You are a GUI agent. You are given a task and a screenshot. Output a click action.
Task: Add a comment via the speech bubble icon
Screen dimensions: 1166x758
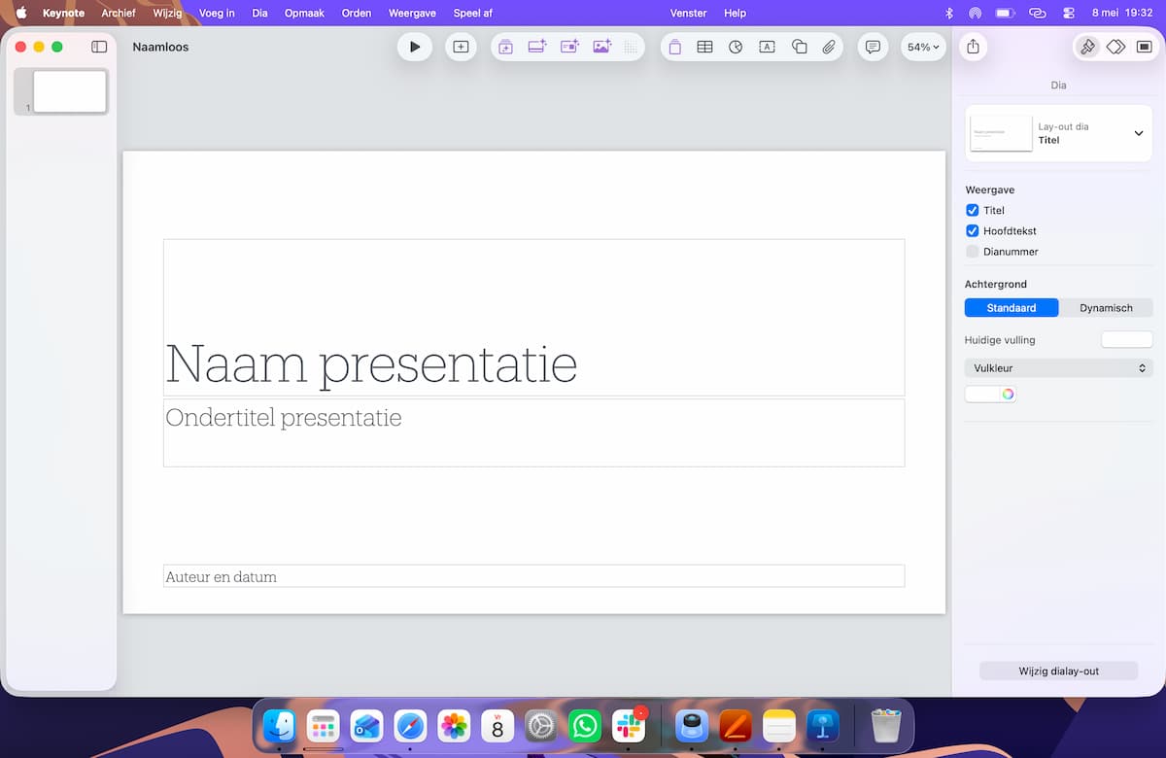tap(873, 47)
